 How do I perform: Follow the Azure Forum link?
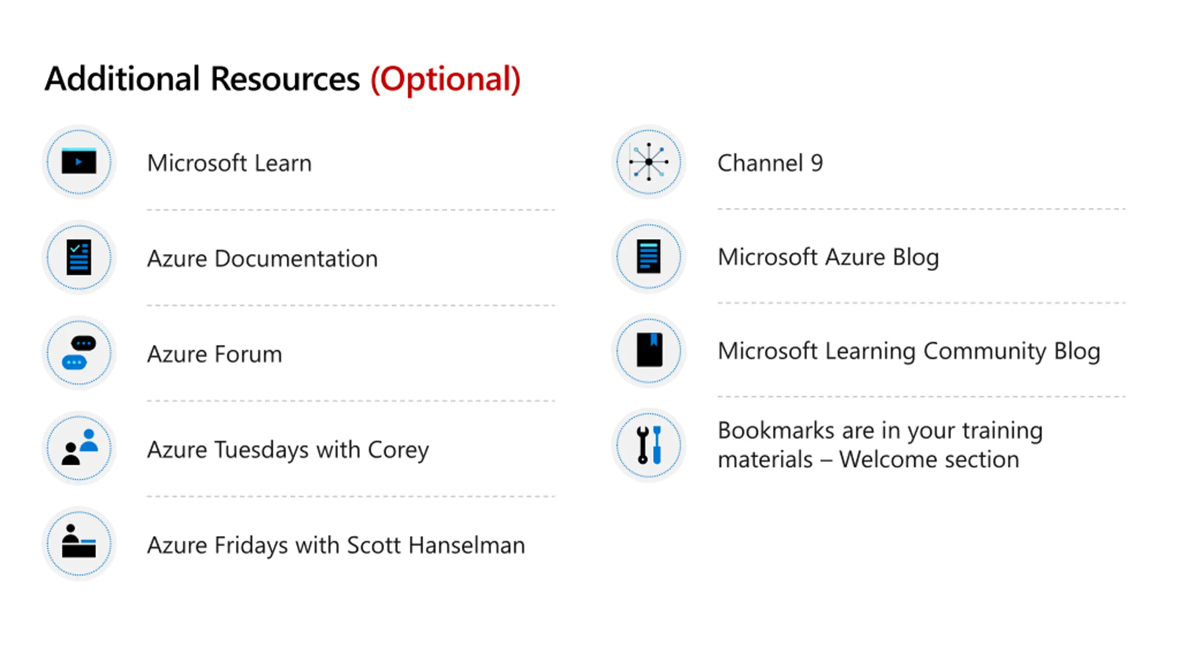[214, 354]
